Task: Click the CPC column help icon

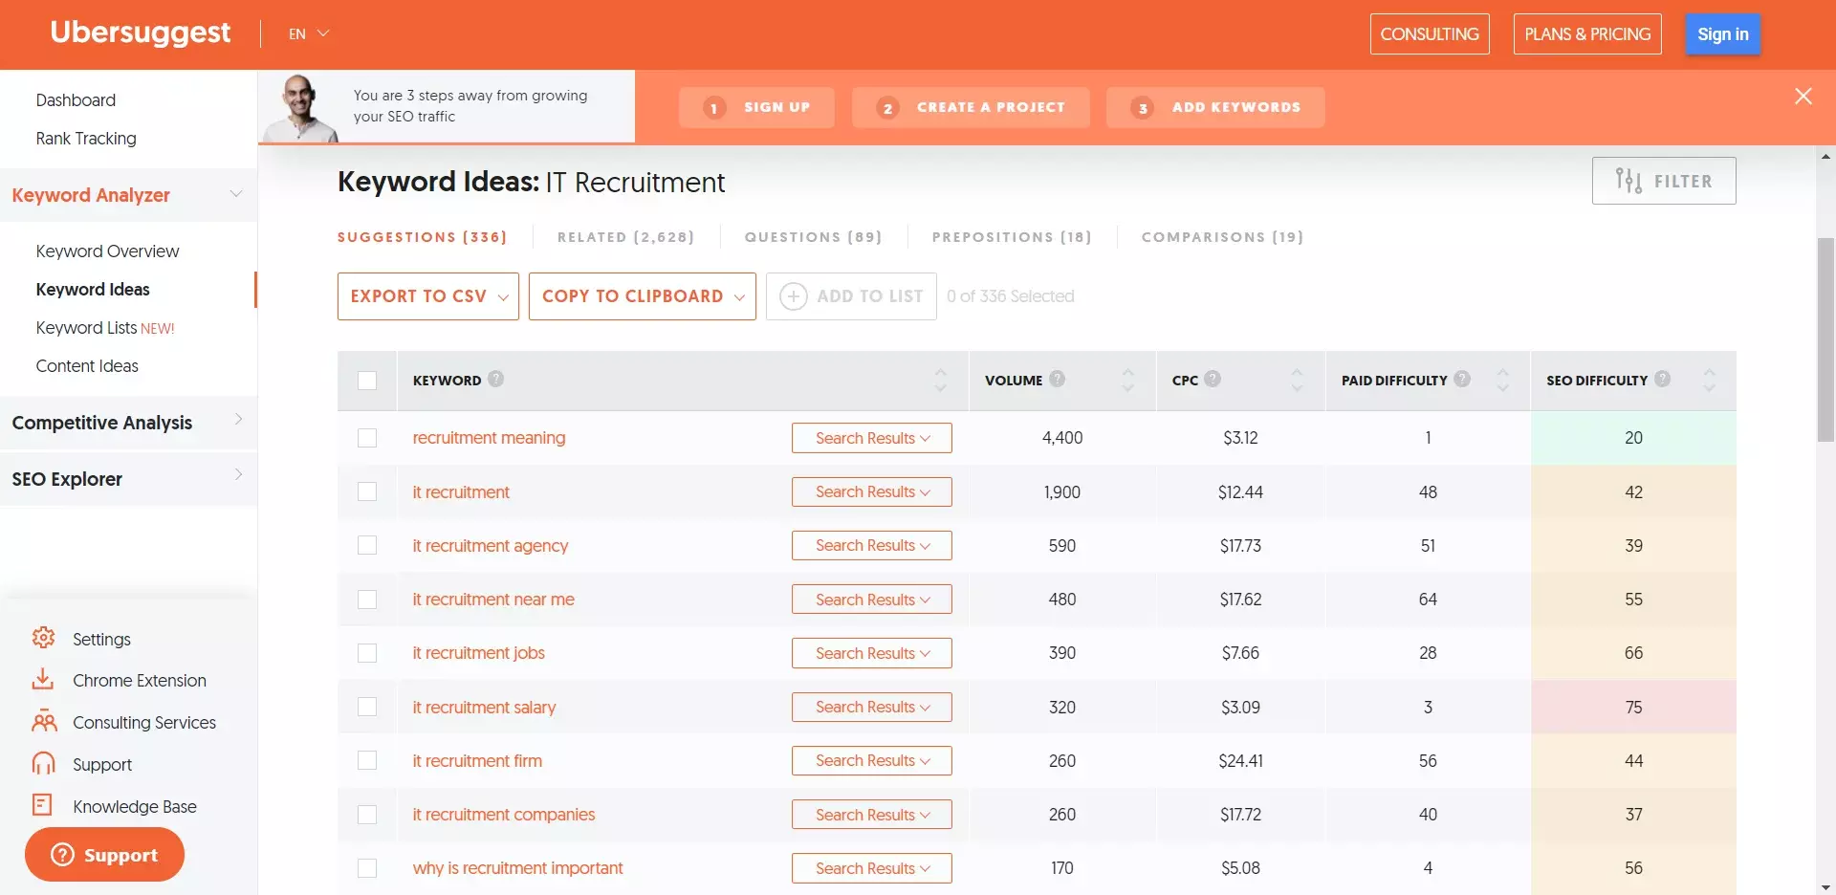Action: [1213, 379]
